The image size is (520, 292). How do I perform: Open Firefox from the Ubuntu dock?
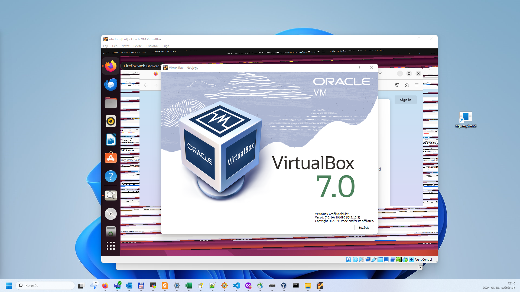[x=111, y=66]
